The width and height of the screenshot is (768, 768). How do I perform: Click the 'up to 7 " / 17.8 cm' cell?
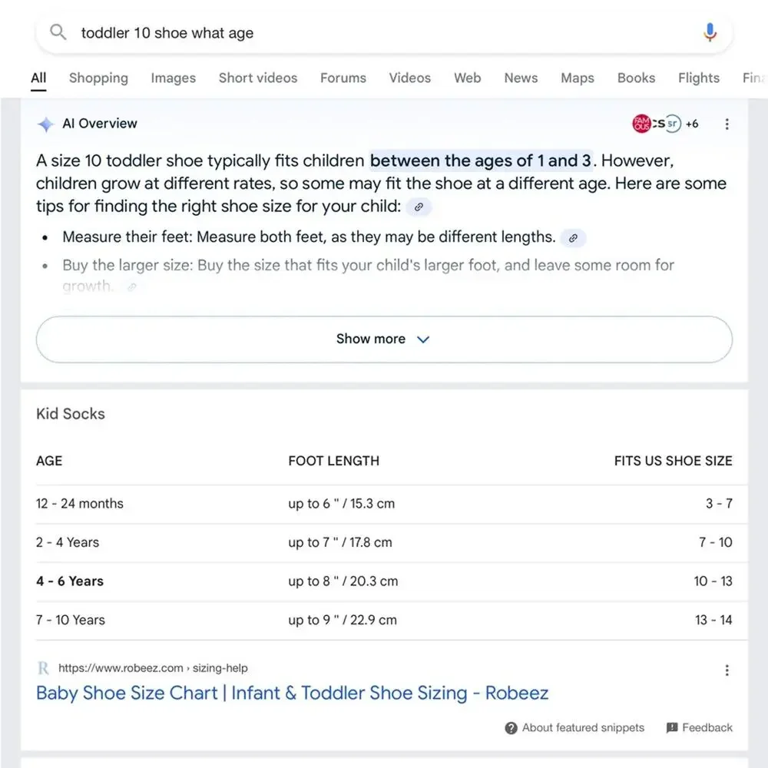[x=340, y=543]
